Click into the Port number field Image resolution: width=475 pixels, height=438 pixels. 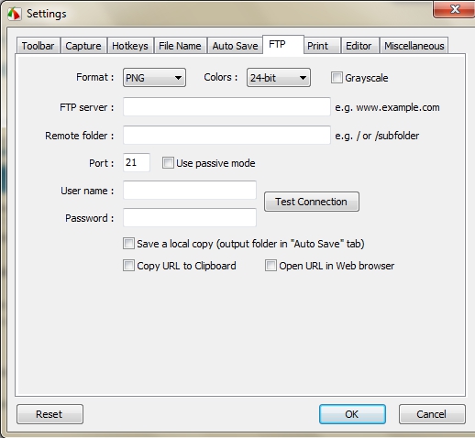(x=137, y=162)
